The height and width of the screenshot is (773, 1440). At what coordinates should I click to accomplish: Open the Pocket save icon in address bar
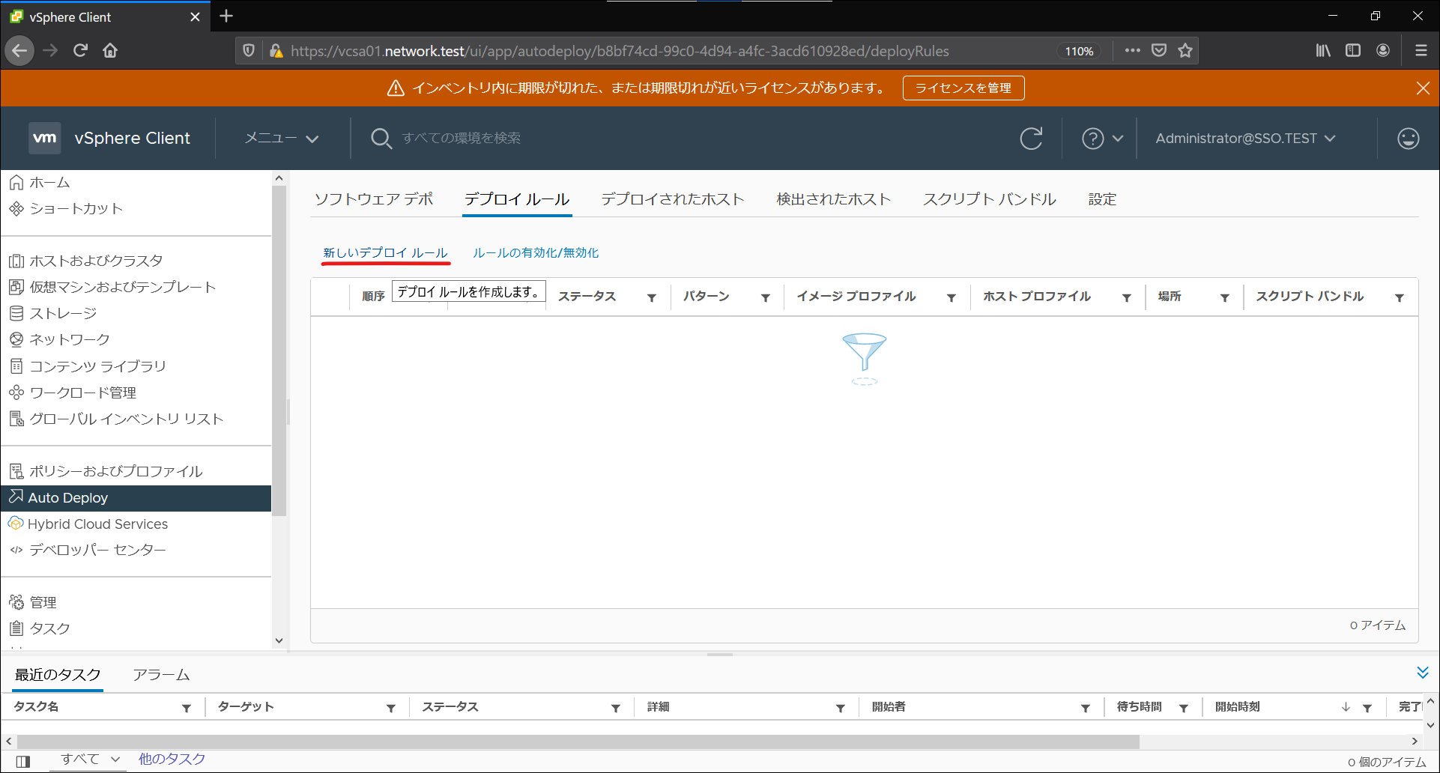coord(1159,51)
